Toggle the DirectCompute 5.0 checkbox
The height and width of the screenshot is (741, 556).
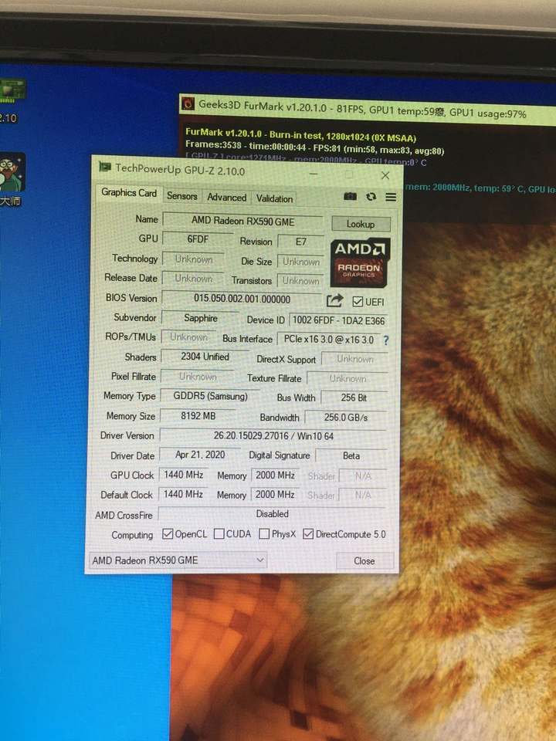click(308, 534)
